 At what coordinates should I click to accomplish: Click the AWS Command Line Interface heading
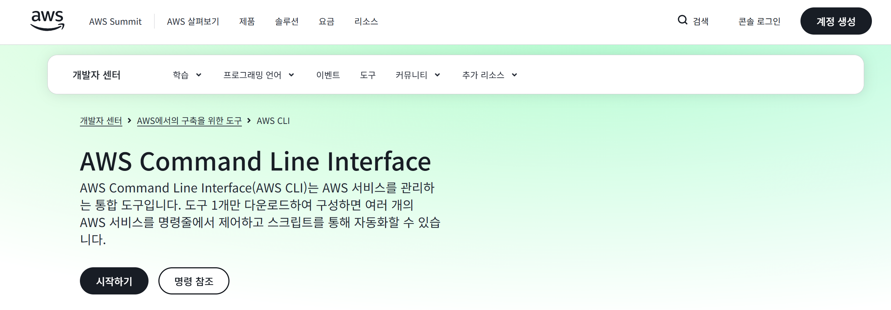pyautogui.click(x=255, y=161)
